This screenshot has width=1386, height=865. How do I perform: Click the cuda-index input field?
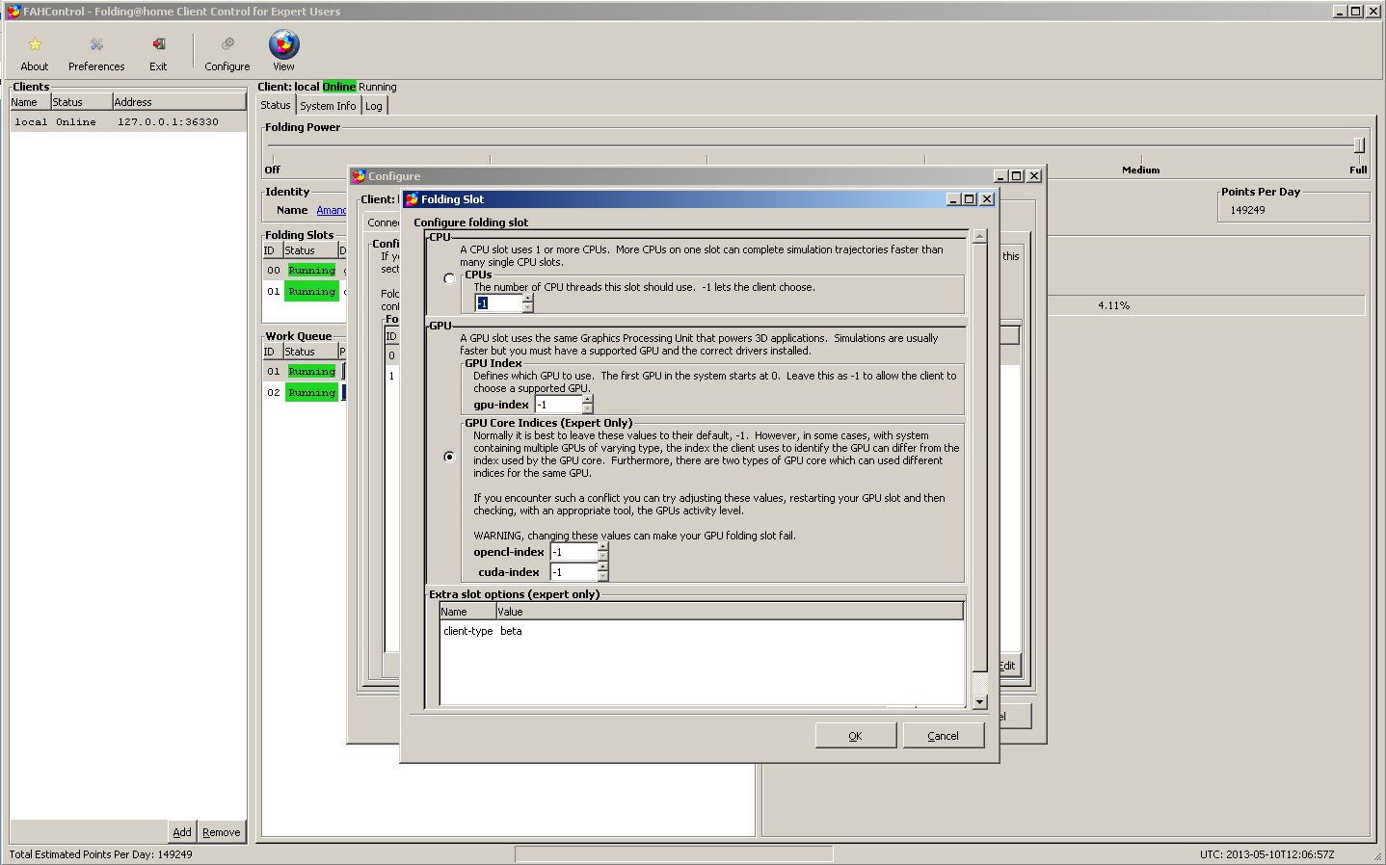click(x=573, y=572)
